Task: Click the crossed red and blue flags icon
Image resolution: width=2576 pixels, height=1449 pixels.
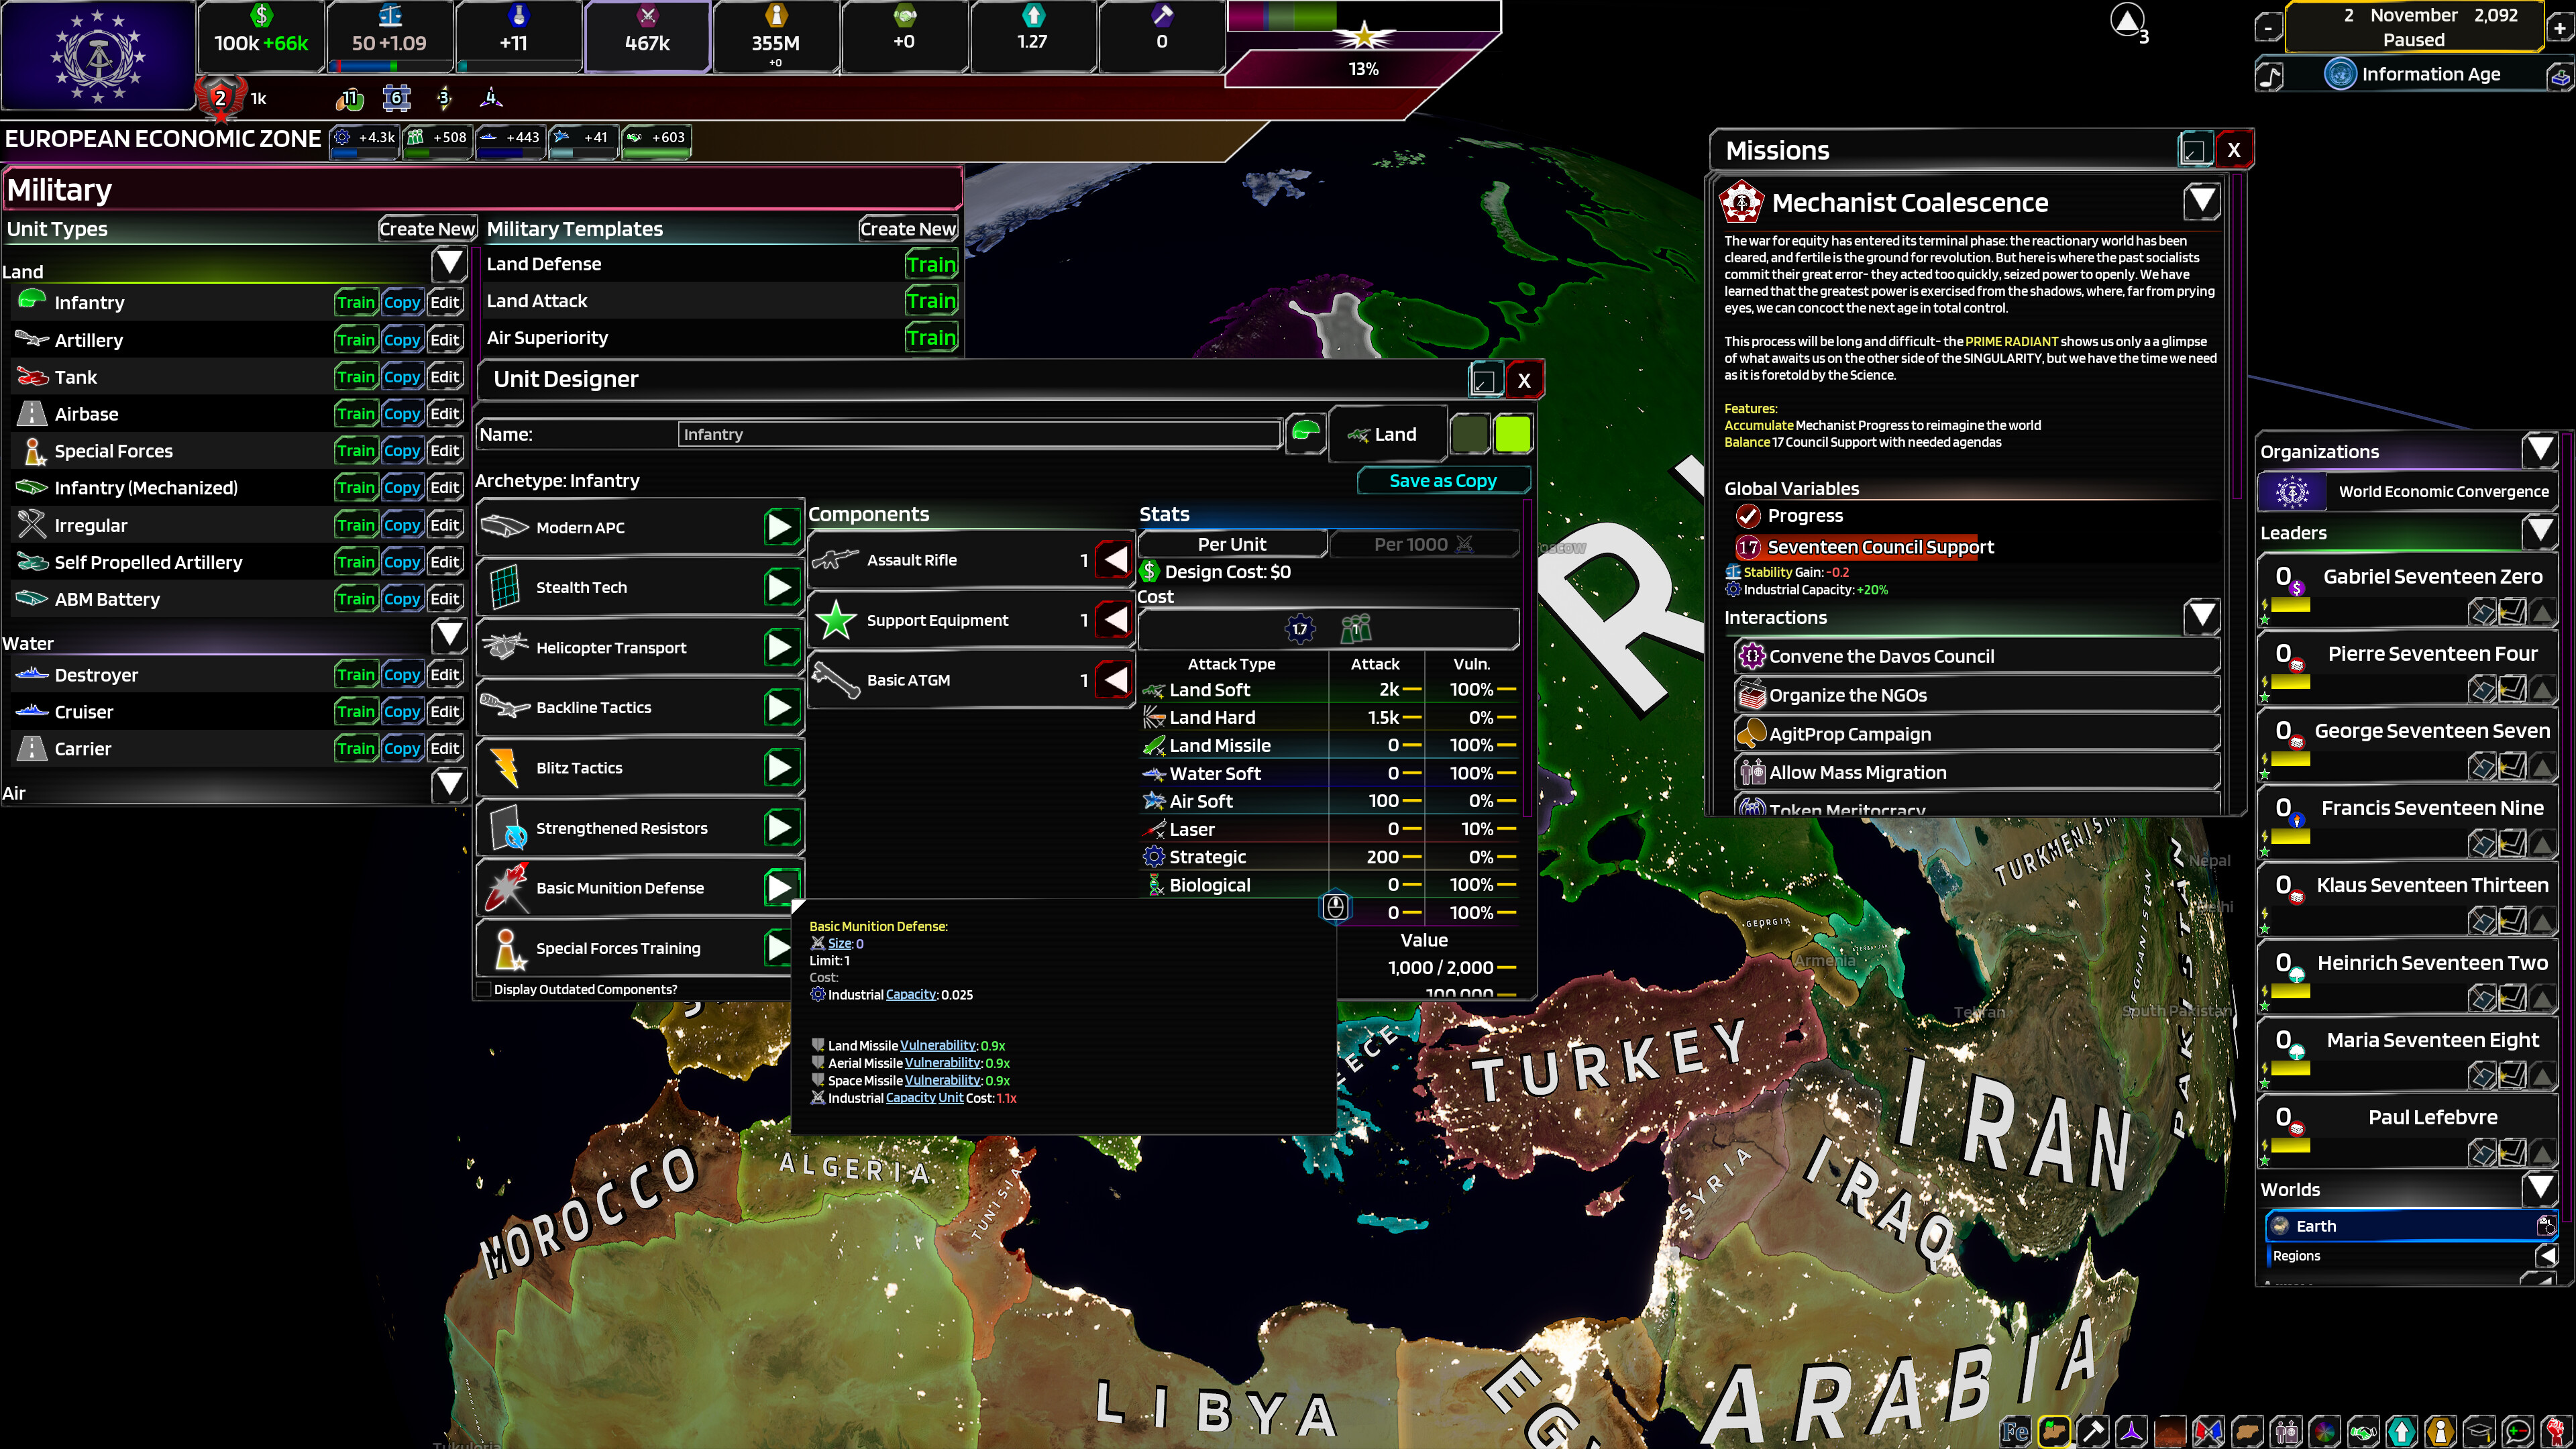Action: (2208, 1432)
